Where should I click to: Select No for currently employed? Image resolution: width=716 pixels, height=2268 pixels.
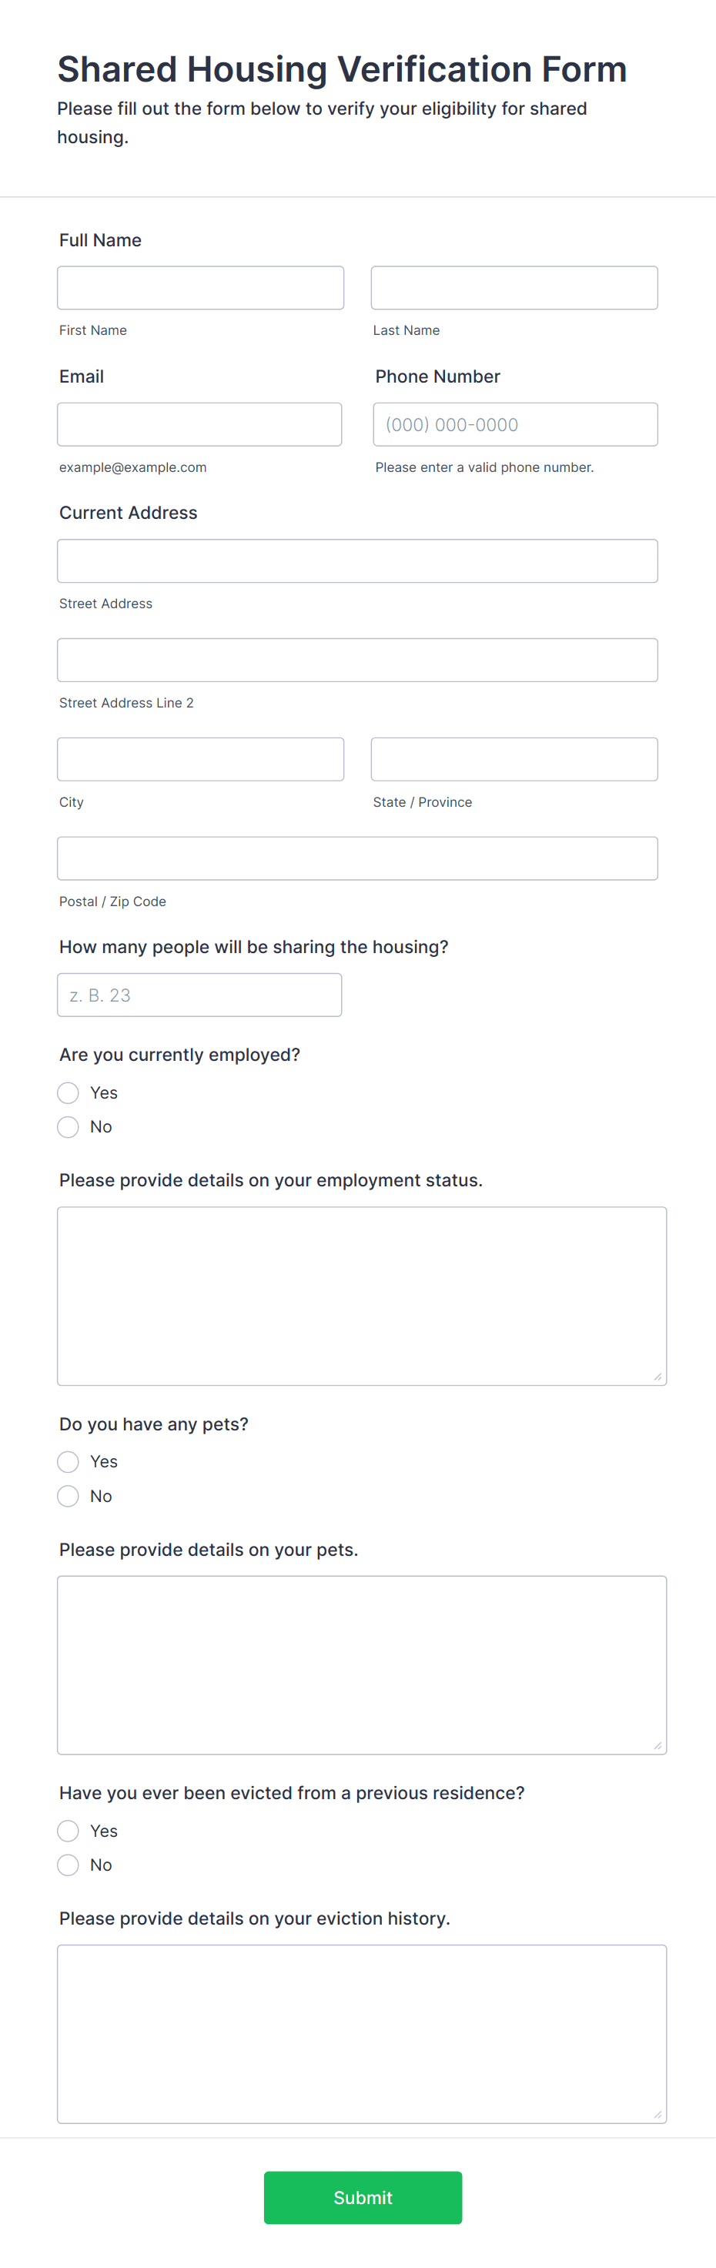point(68,1126)
